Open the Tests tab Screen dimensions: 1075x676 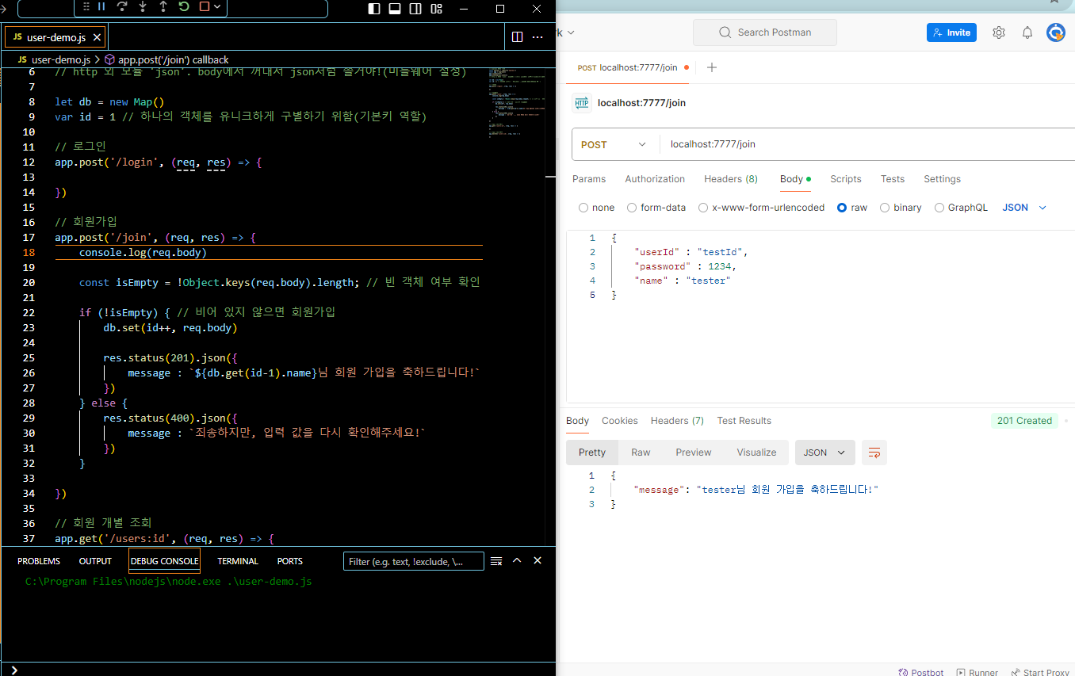[x=893, y=179]
